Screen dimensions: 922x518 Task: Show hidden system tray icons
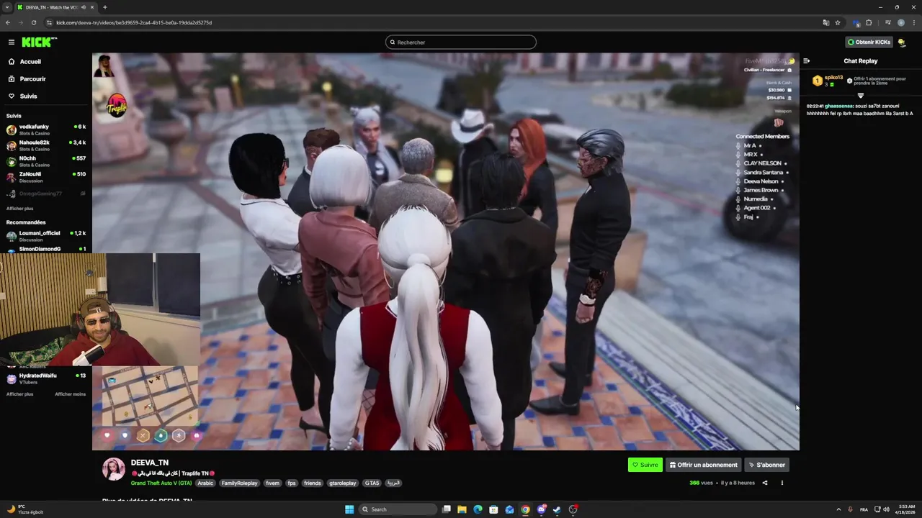(838, 509)
